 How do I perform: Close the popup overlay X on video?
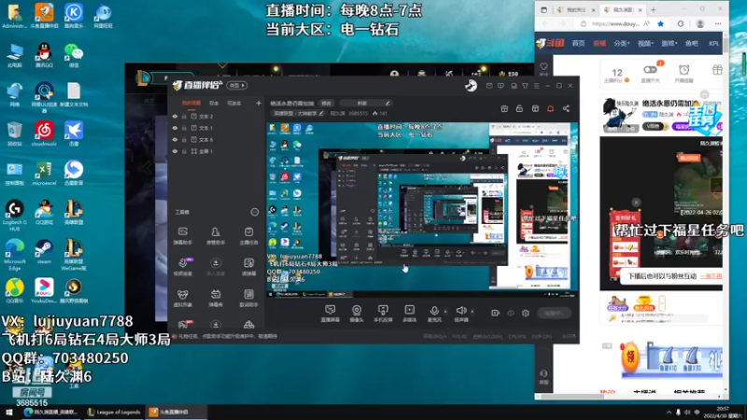pos(636,203)
